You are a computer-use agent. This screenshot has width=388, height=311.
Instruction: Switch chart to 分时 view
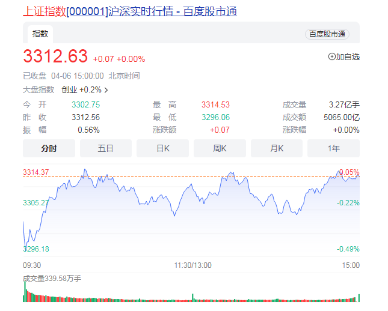49,148
